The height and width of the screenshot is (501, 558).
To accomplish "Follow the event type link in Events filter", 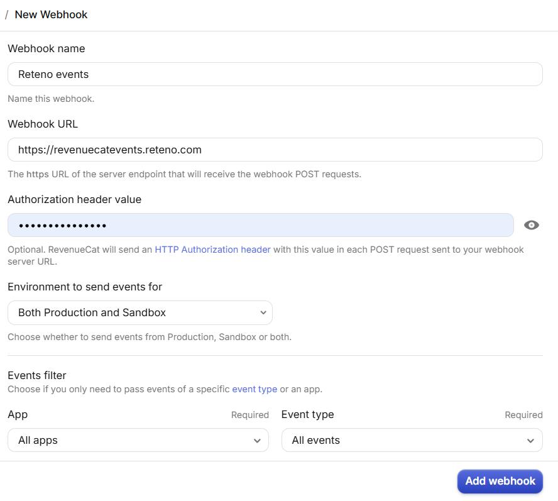I will click(x=254, y=389).
